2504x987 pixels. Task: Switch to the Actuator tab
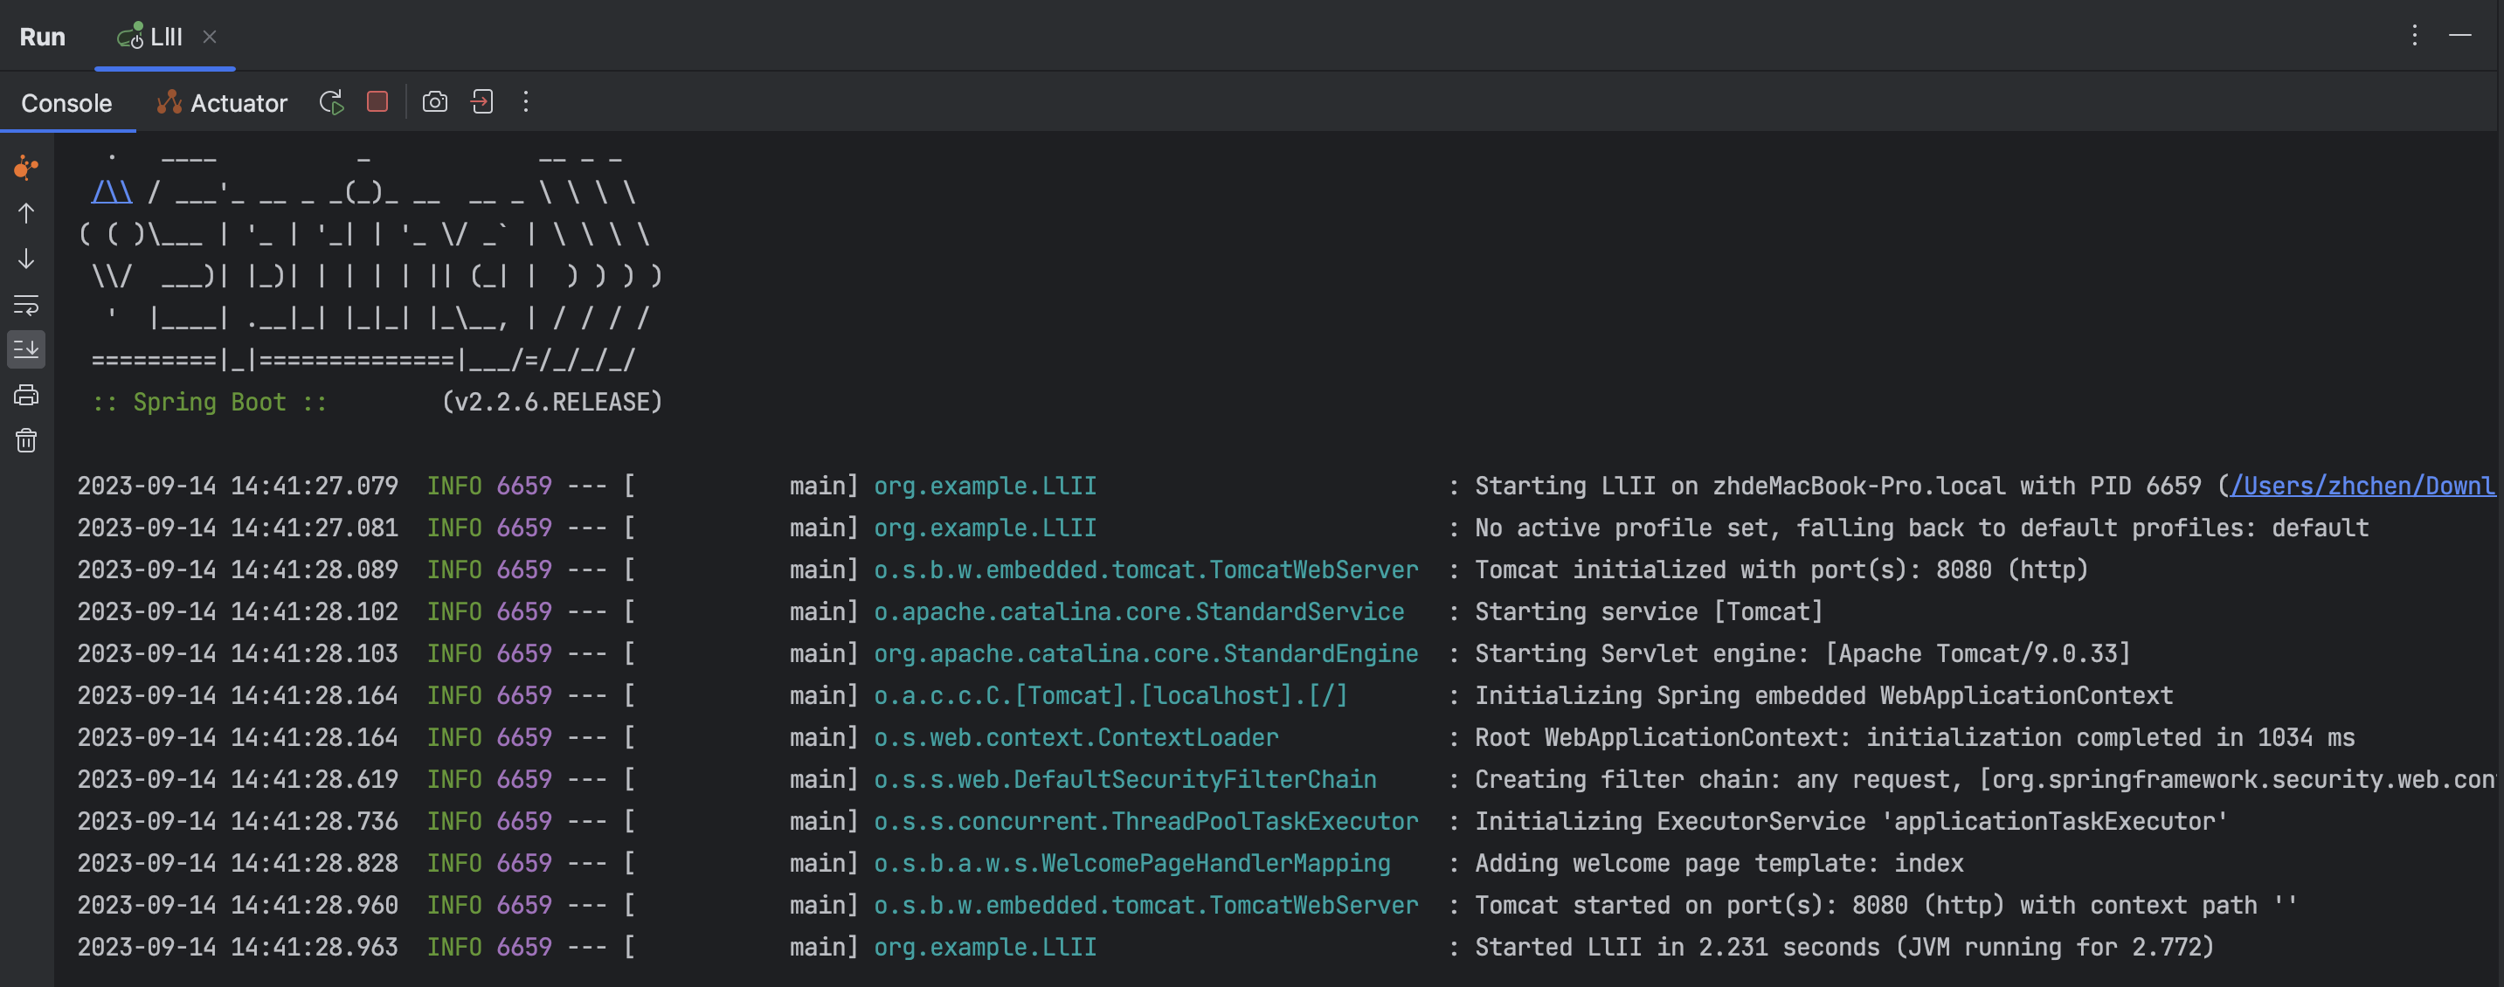tap(223, 103)
